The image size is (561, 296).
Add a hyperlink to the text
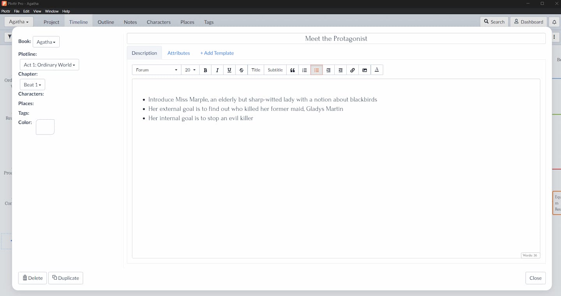[353, 70]
